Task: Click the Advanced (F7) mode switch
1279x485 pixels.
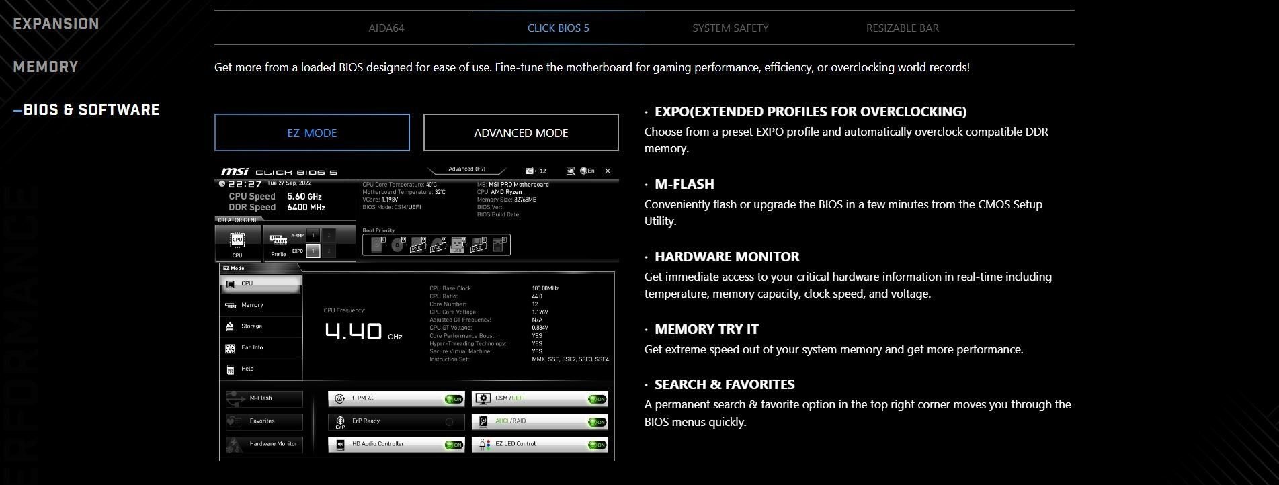Action: pyautogui.click(x=466, y=169)
